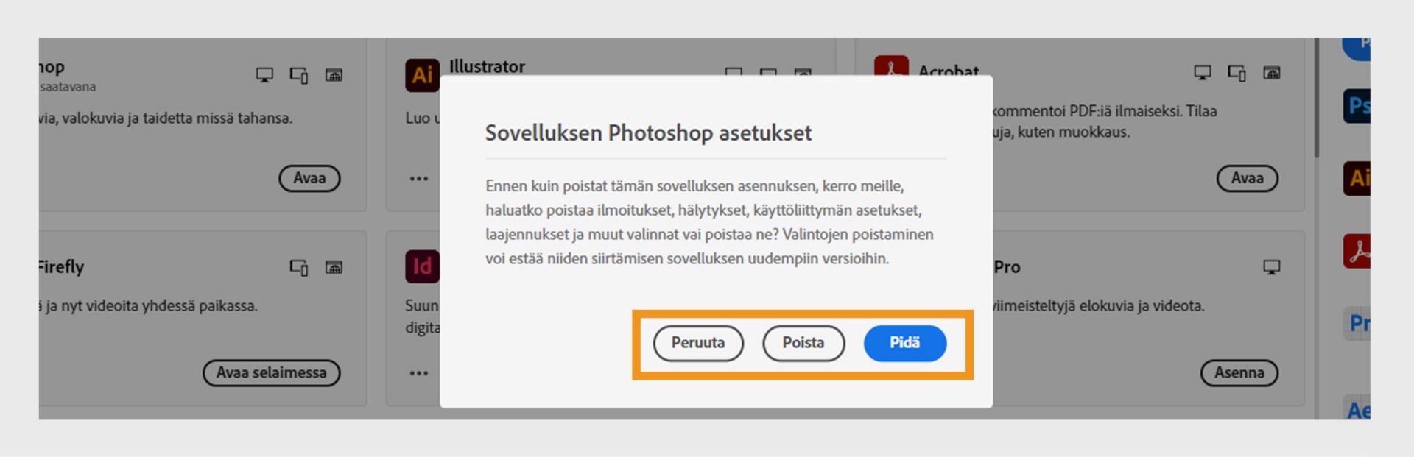
Task: Click the web browser icon on the Photoshop card
Action: [334, 74]
